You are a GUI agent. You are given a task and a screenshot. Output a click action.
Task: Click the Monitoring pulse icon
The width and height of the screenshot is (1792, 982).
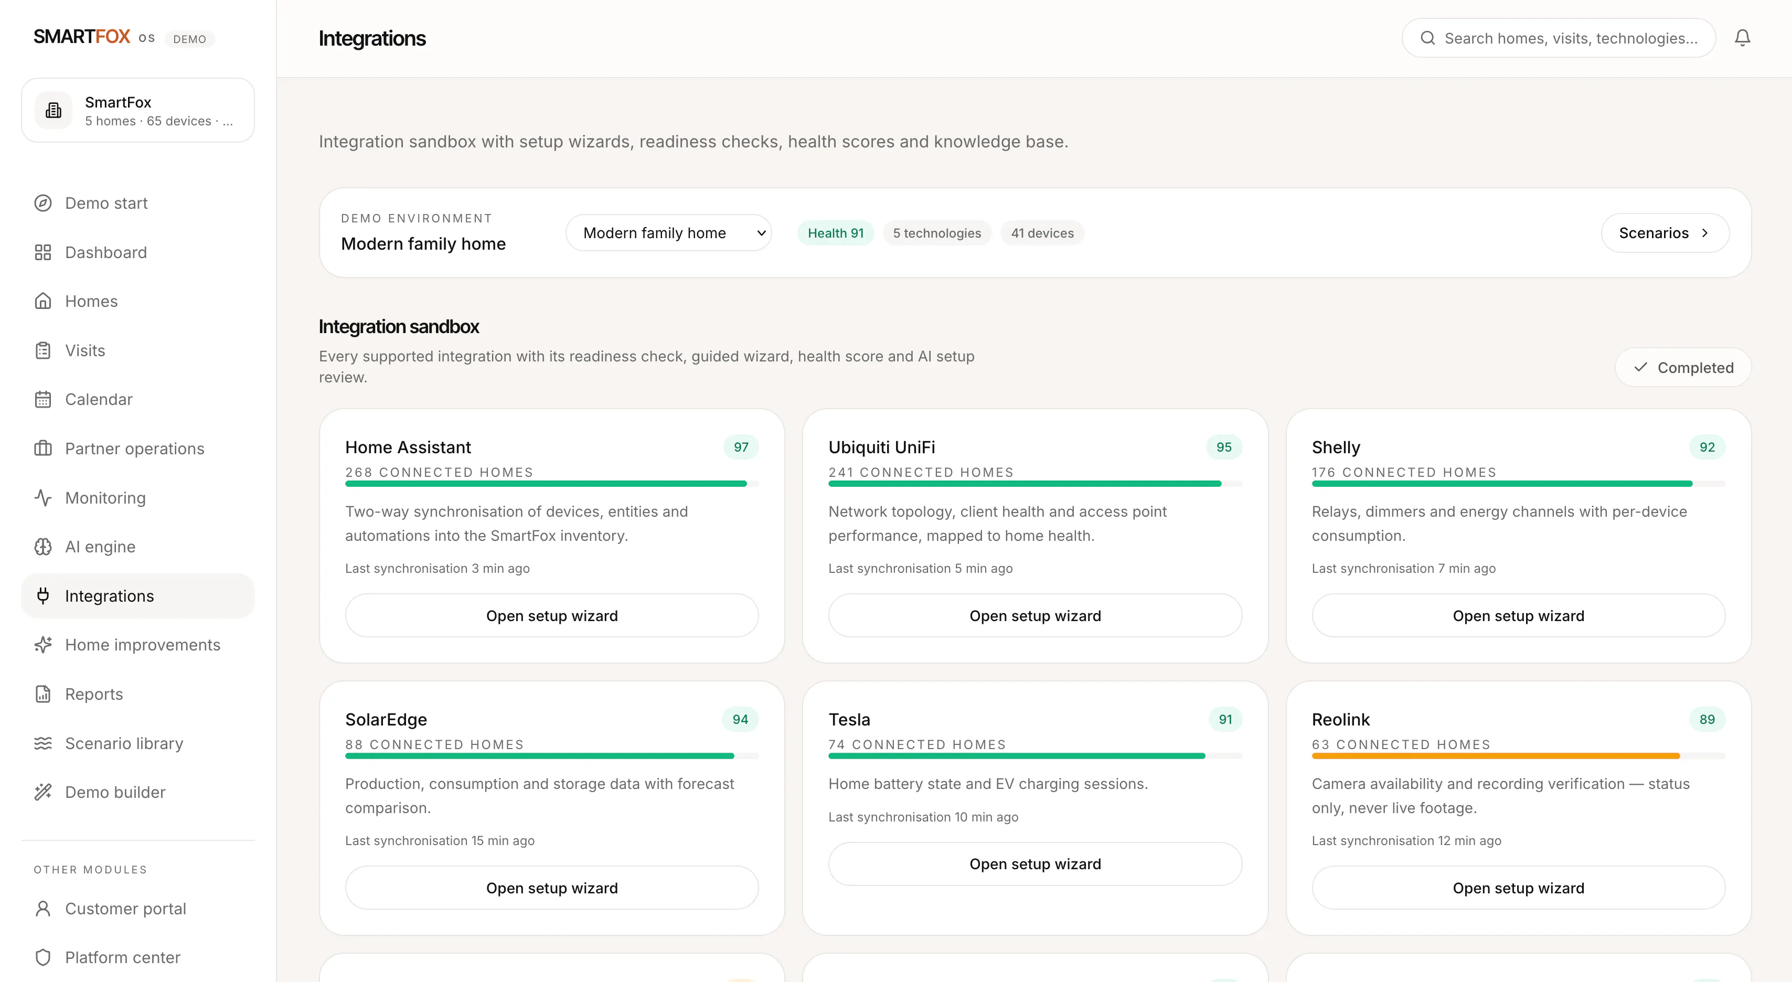(x=43, y=498)
